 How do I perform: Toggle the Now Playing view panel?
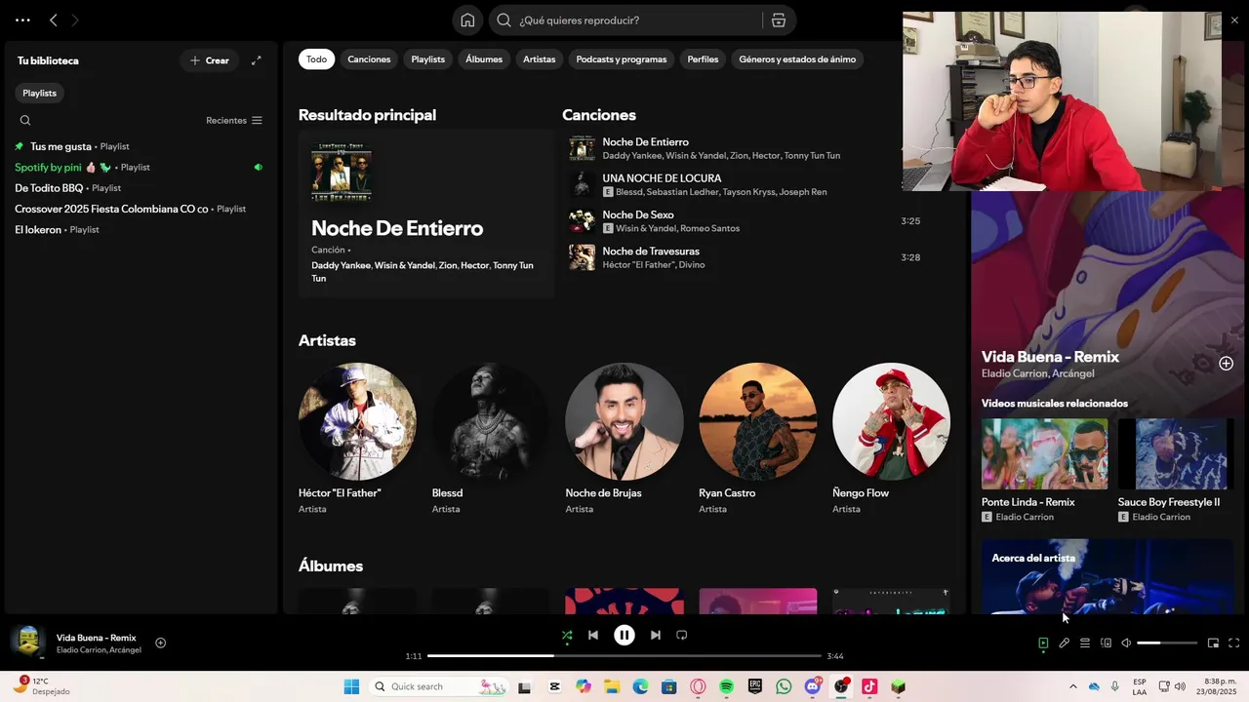coord(1043,643)
